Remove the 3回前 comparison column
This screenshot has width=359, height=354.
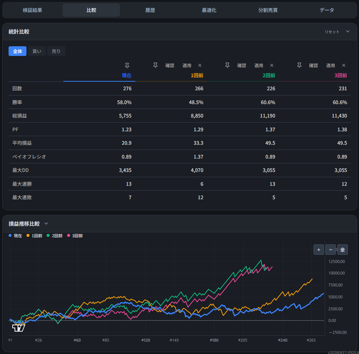point(344,65)
